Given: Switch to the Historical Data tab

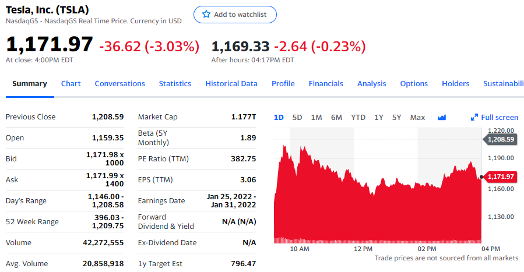Looking at the screenshot, I should click(x=231, y=83).
